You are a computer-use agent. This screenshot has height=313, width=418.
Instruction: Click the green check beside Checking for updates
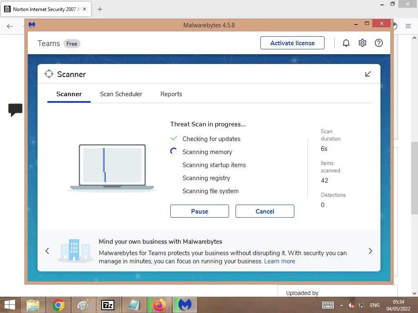pos(174,139)
